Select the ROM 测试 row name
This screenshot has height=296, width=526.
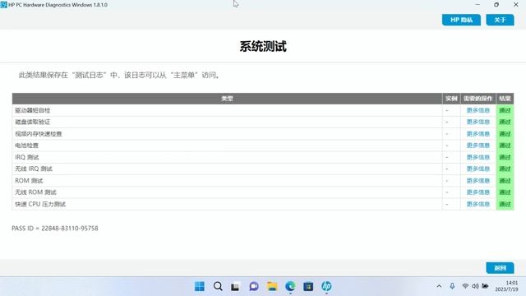pos(29,181)
